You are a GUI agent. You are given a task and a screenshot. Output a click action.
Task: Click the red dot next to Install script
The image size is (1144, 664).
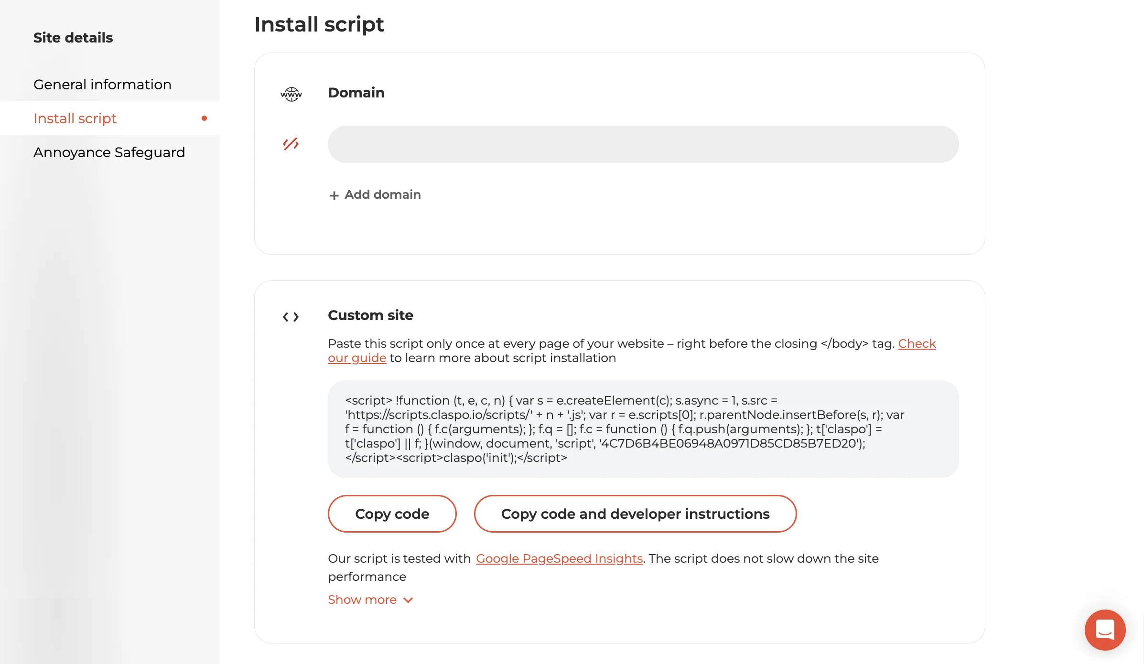click(x=205, y=118)
